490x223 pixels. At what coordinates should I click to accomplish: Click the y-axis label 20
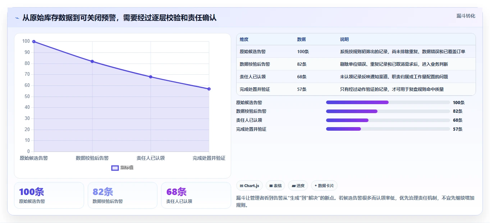[27, 129]
